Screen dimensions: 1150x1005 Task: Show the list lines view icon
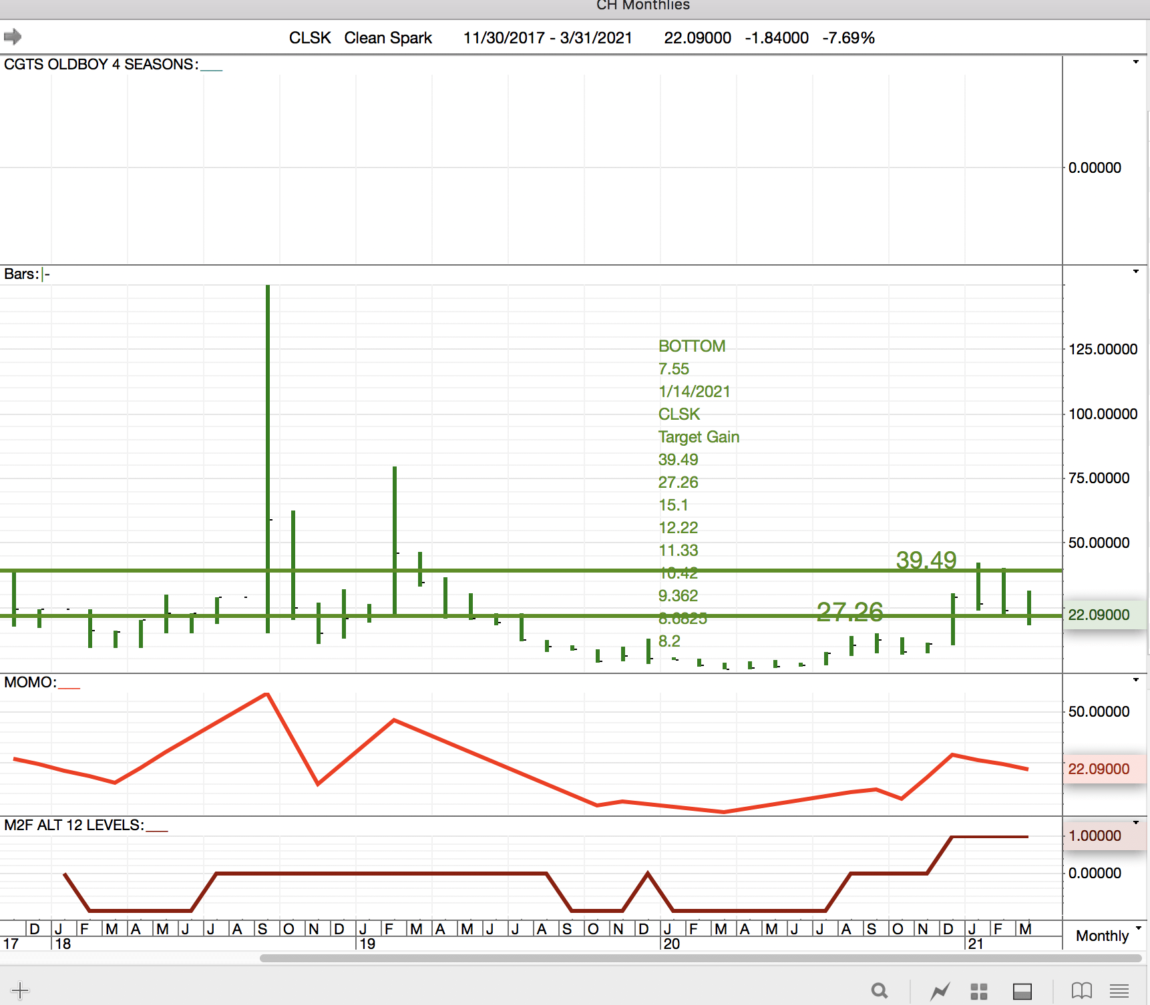(x=1119, y=991)
